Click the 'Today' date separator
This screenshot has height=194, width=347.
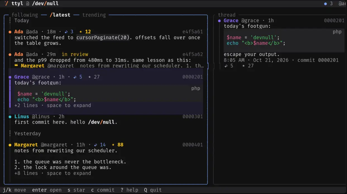(21, 21)
